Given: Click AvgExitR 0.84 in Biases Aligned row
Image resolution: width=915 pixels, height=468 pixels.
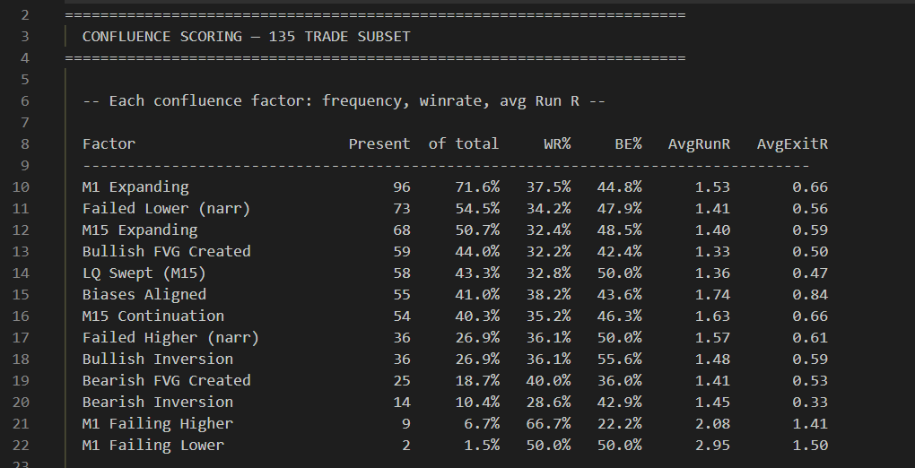Looking at the screenshot, I should click(x=810, y=295).
